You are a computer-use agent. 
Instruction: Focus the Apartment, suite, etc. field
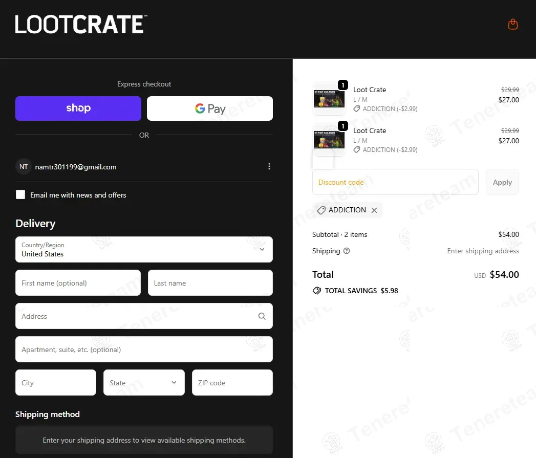click(x=144, y=350)
